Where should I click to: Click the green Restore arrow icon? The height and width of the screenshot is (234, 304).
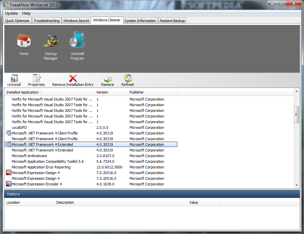point(108,79)
